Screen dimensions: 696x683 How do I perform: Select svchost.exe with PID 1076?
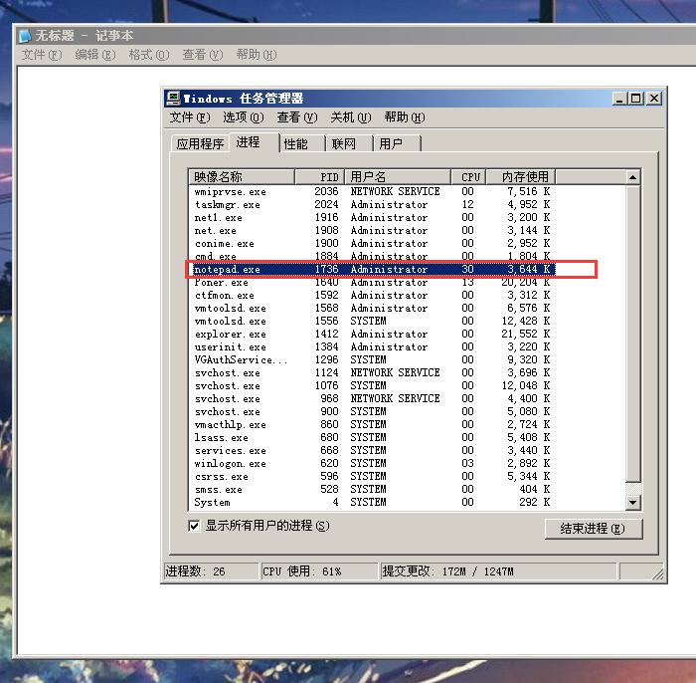coord(373,385)
